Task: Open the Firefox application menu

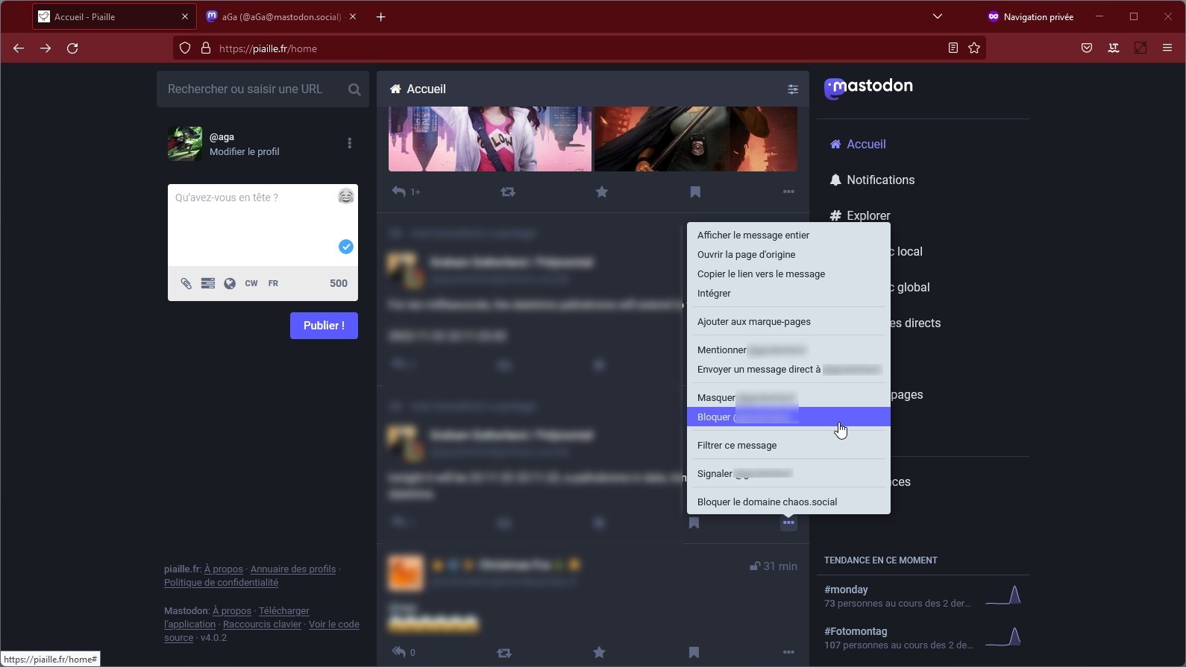Action: point(1167,48)
